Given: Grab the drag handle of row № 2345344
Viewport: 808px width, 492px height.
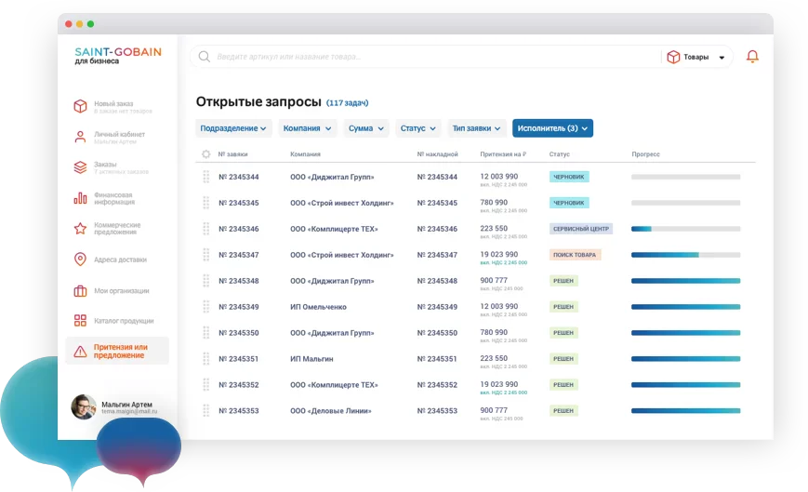Looking at the screenshot, I should point(206,177).
